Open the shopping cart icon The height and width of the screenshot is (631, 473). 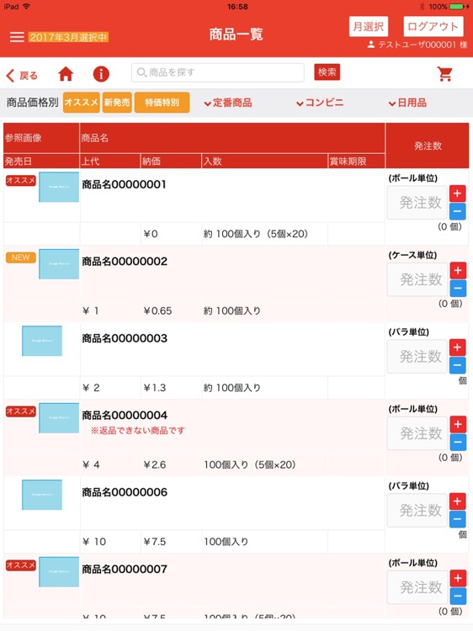pyautogui.click(x=445, y=74)
